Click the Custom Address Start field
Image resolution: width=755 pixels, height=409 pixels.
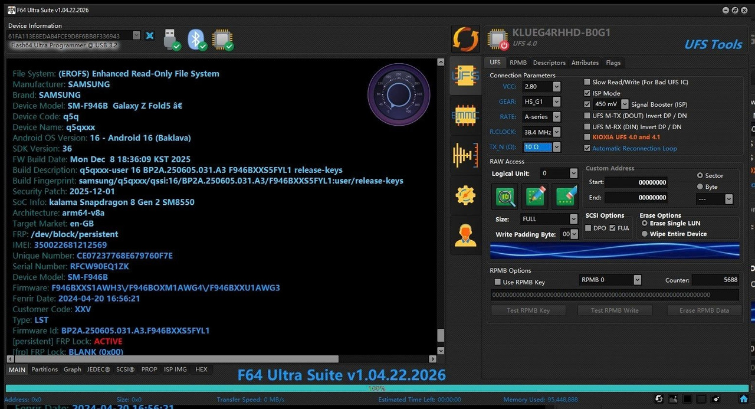coord(637,182)
